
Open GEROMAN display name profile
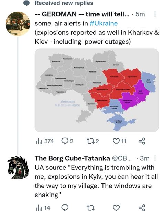[82, 14]
